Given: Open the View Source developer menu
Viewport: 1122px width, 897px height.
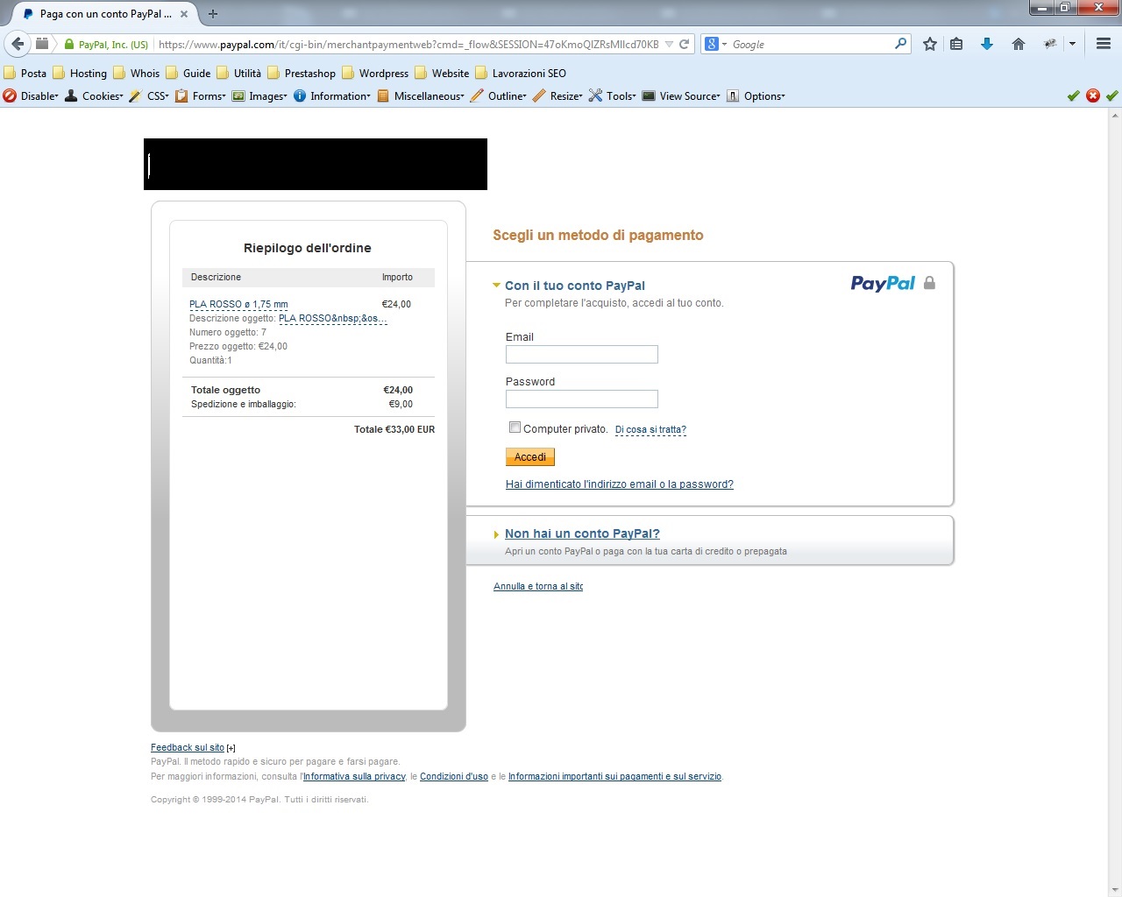Looking at the screenshot, I should point(681,95).
